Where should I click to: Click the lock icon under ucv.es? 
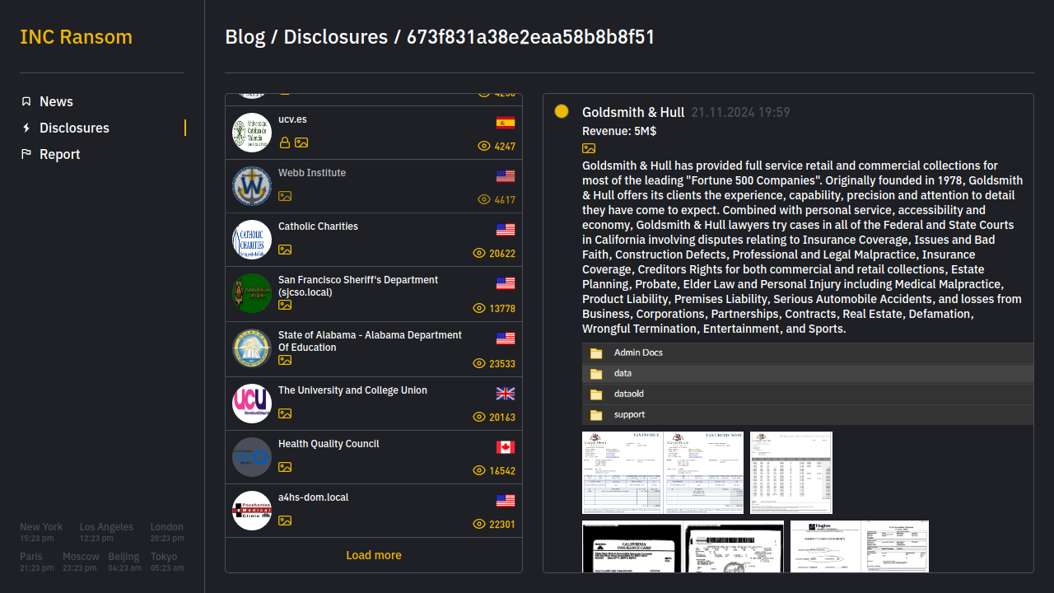pos(285,142)
